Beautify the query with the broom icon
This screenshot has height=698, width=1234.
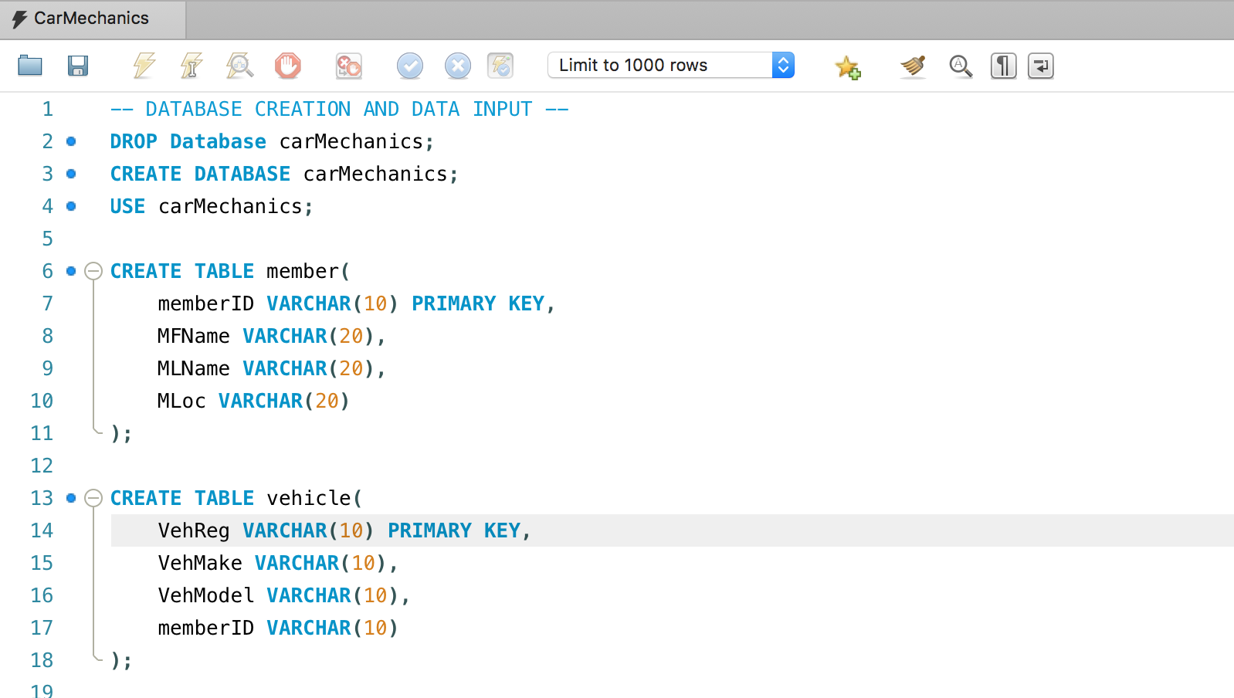[x=913, y=66]
